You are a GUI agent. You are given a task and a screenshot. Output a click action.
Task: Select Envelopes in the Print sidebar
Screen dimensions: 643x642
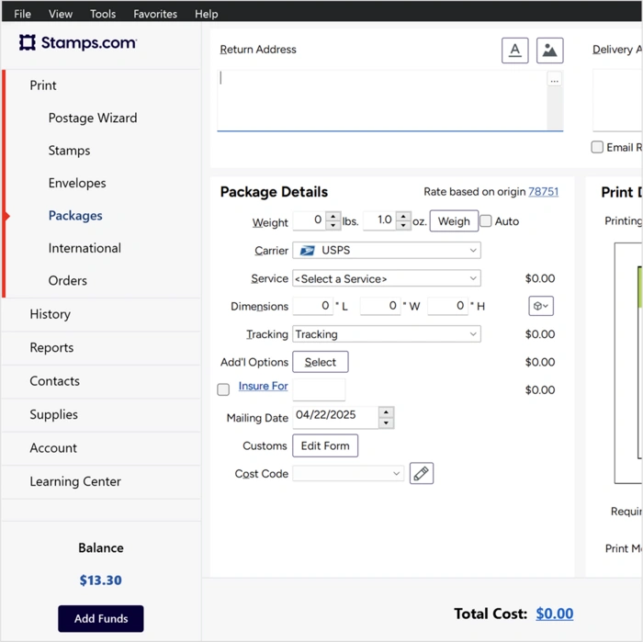coord(77,183)
